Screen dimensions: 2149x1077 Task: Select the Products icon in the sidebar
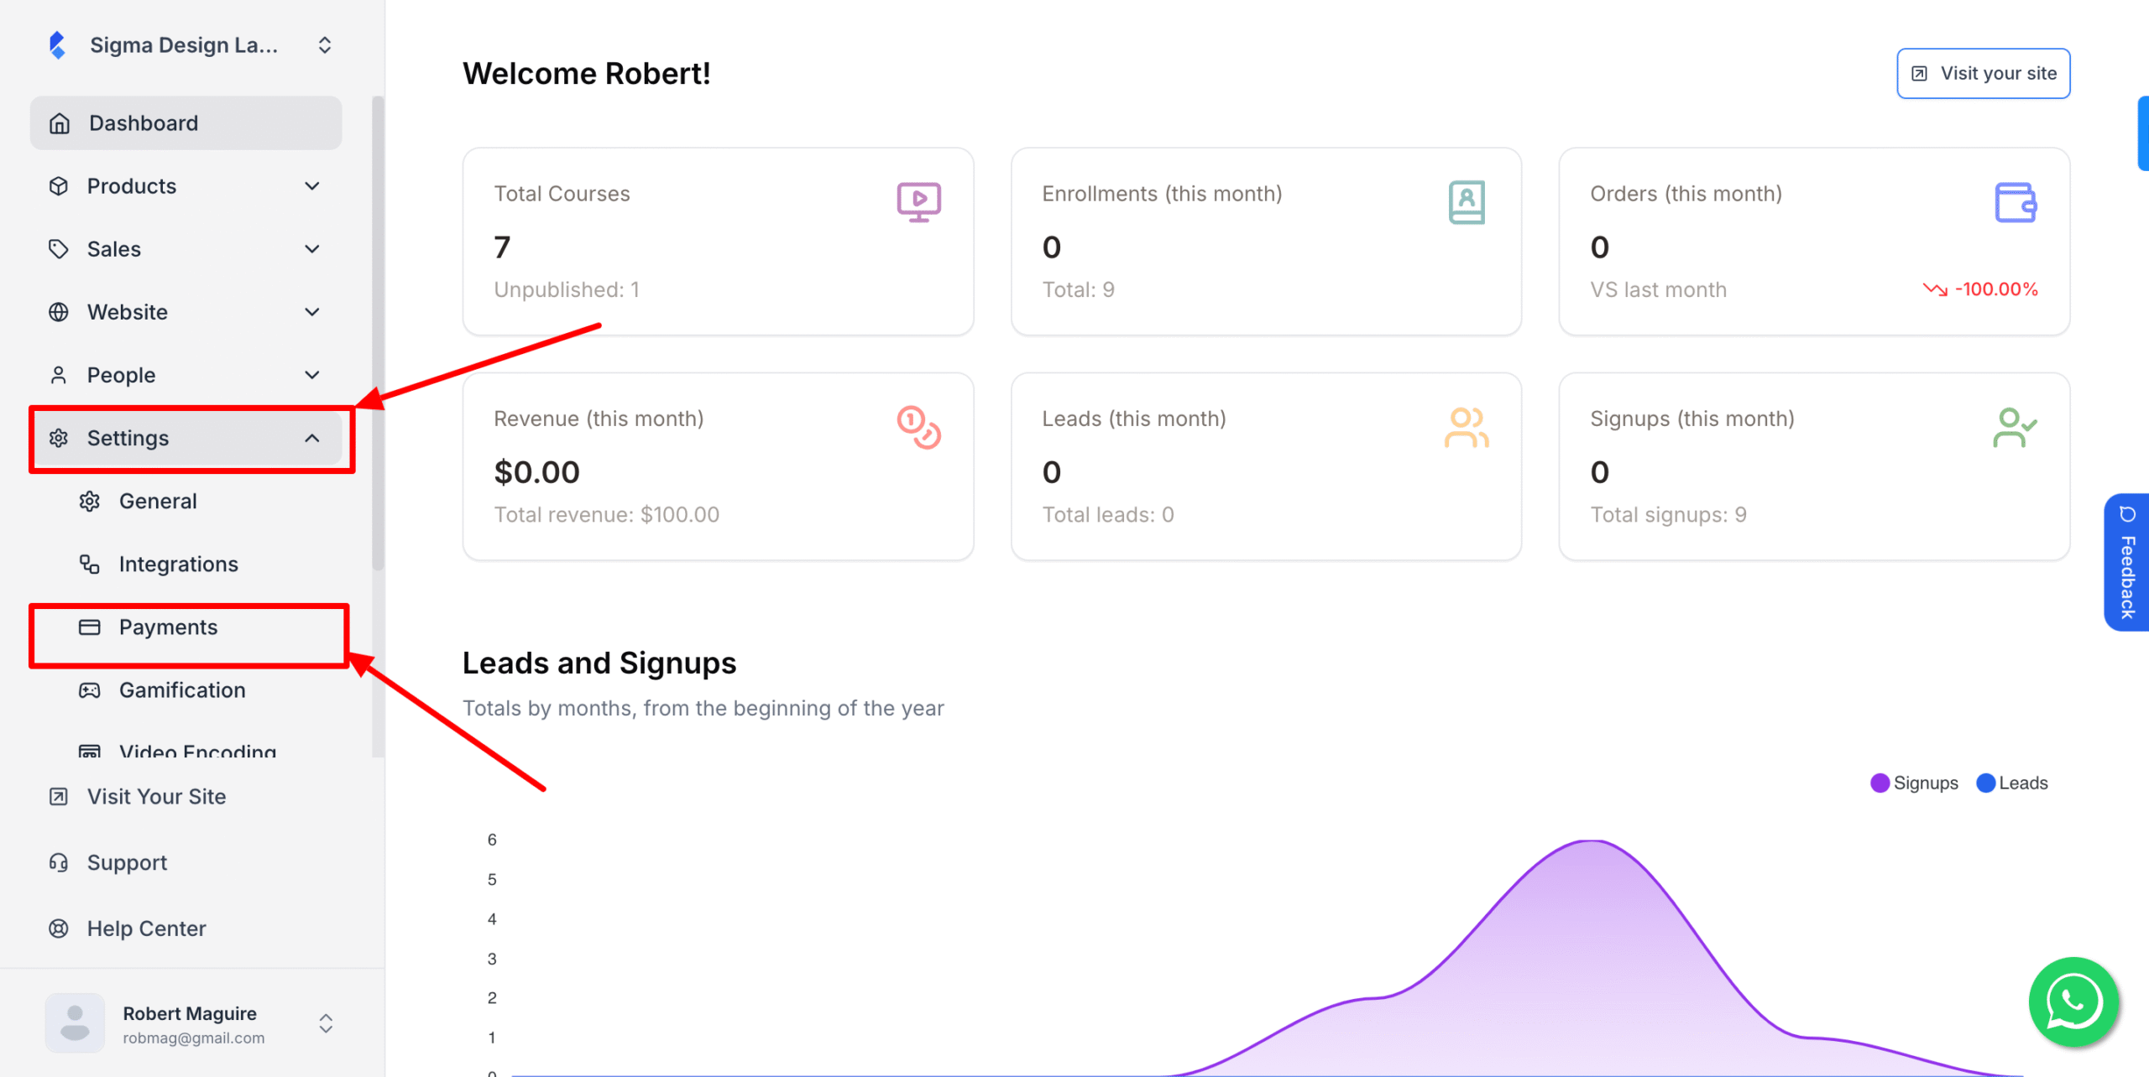pyautogui.click(x=59, y=185)
